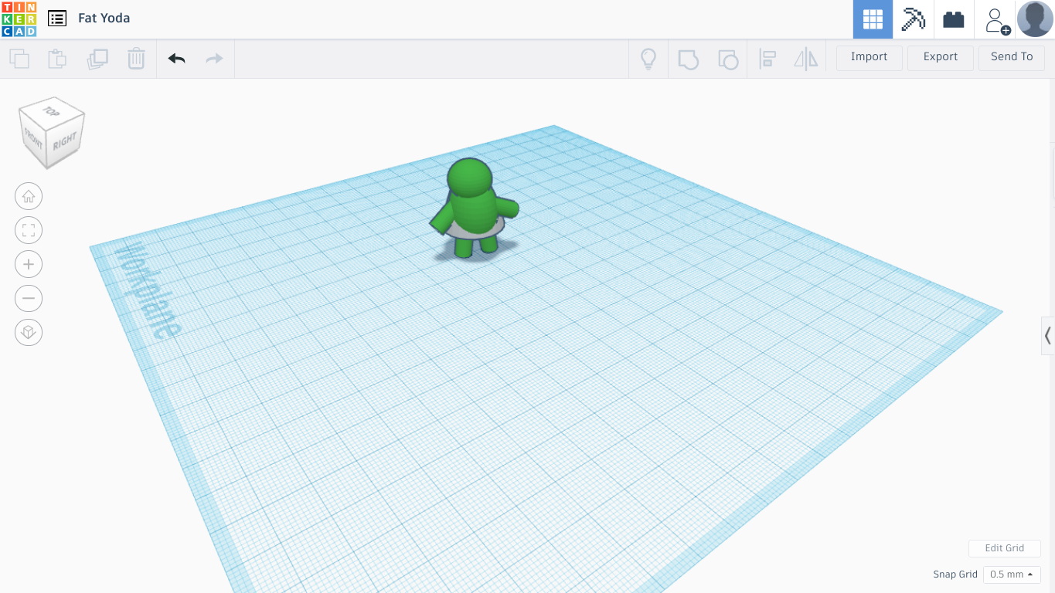
Task: Expand the collapsed shapes panel arrow
Action: pos(1048,335)
